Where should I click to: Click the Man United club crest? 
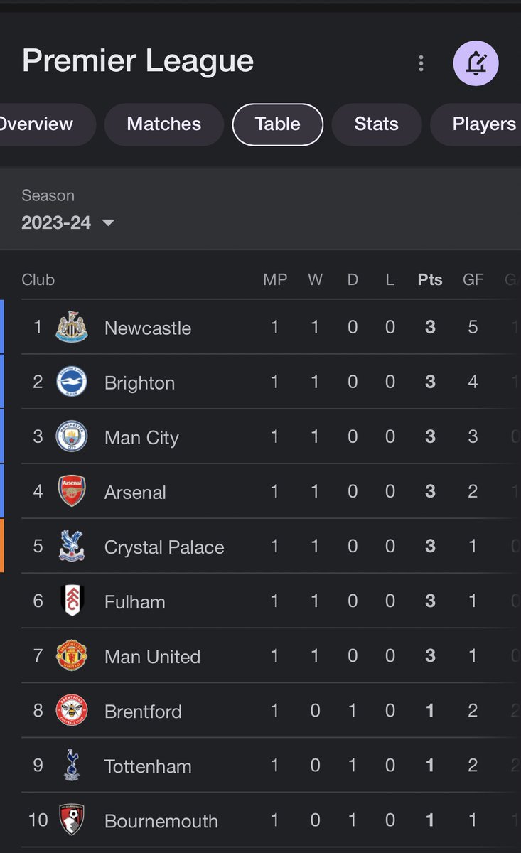coord(72,655)
